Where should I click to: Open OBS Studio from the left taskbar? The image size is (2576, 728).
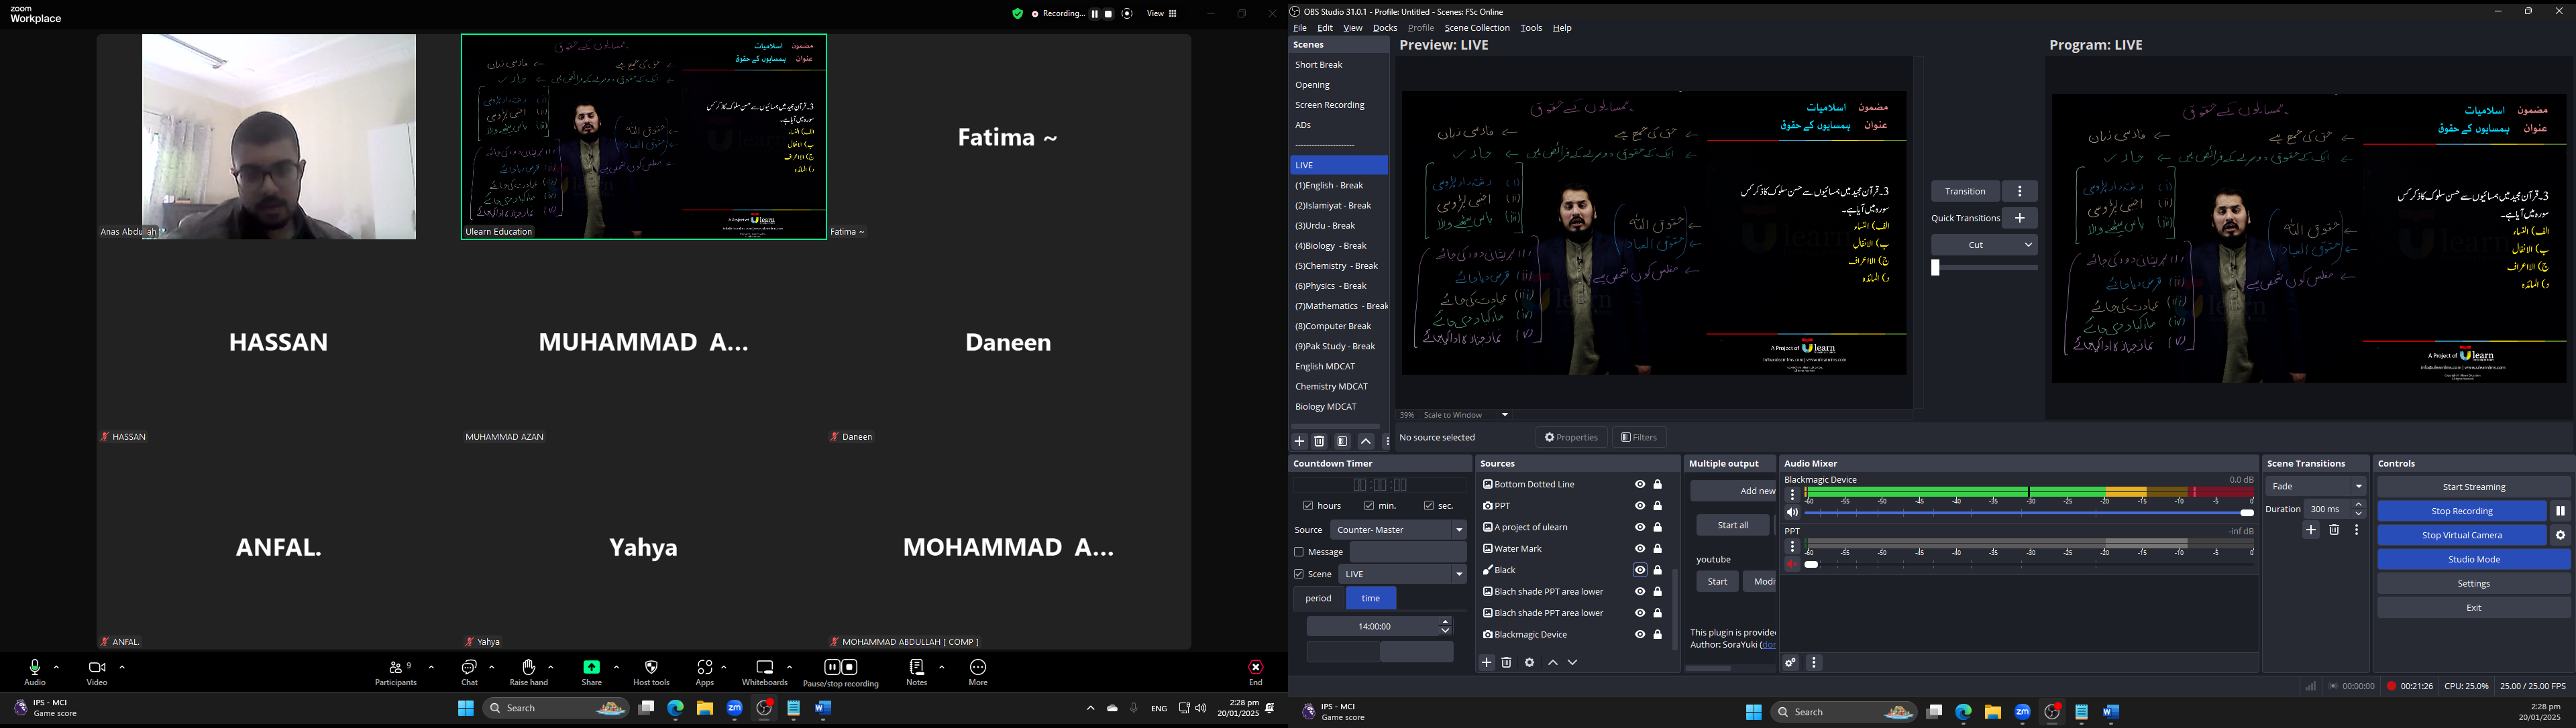[765, 709]
